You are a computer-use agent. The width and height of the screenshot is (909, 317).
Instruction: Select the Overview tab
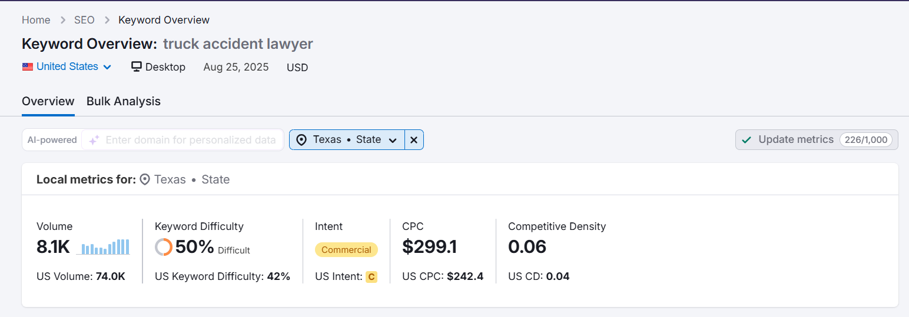(48, 101)
